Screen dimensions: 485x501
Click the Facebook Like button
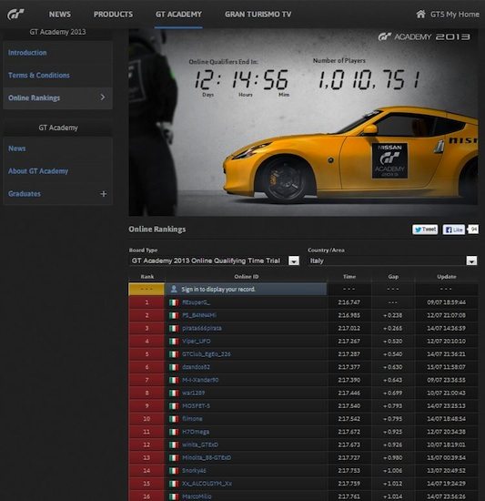[x=454, y=230]
